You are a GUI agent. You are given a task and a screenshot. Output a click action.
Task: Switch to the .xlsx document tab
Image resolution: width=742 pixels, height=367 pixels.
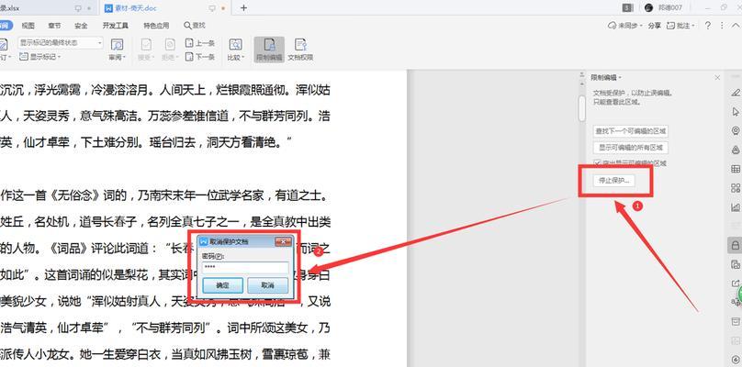48,8
